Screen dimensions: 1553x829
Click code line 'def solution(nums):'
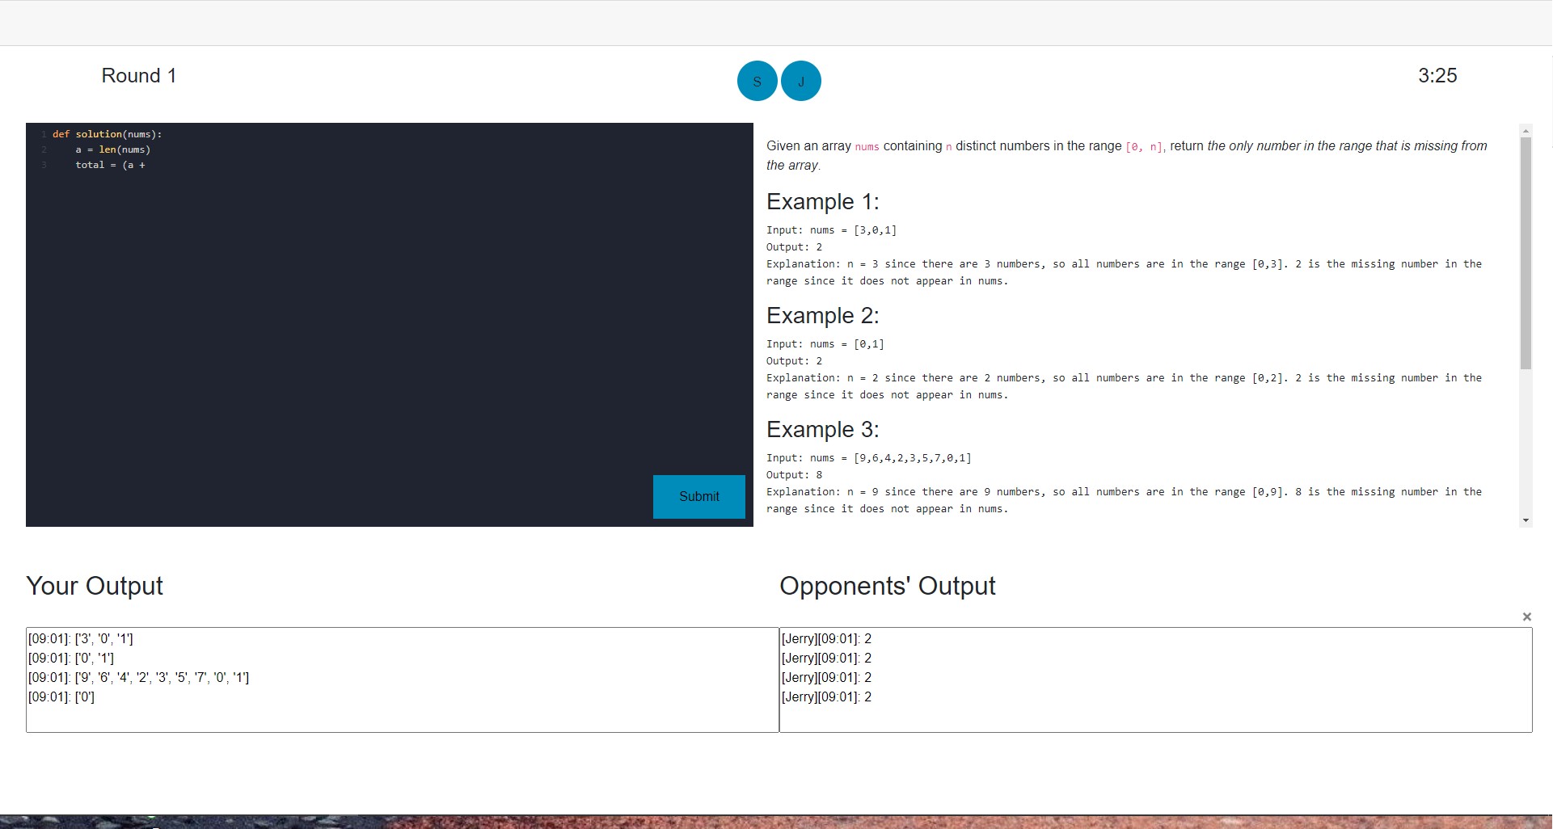pyautogui.click(x=107, y=134)
